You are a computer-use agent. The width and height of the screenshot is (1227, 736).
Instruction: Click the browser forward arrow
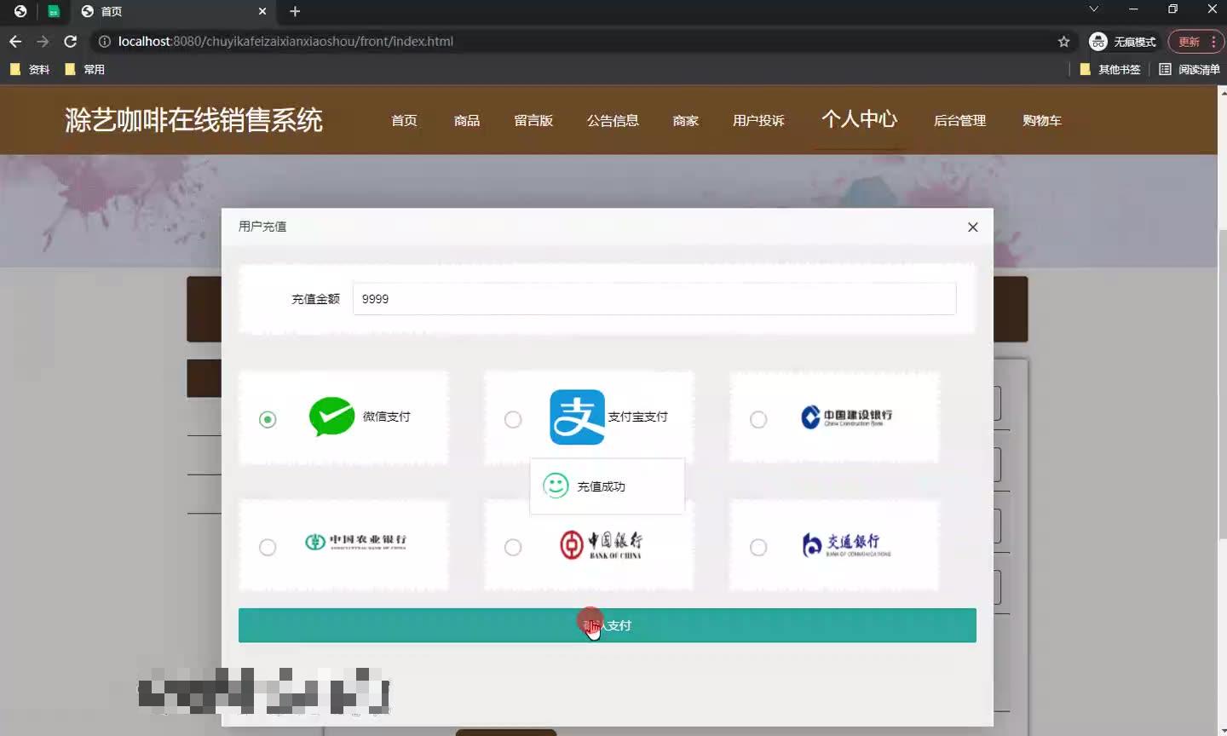click(x=43, y=41)
